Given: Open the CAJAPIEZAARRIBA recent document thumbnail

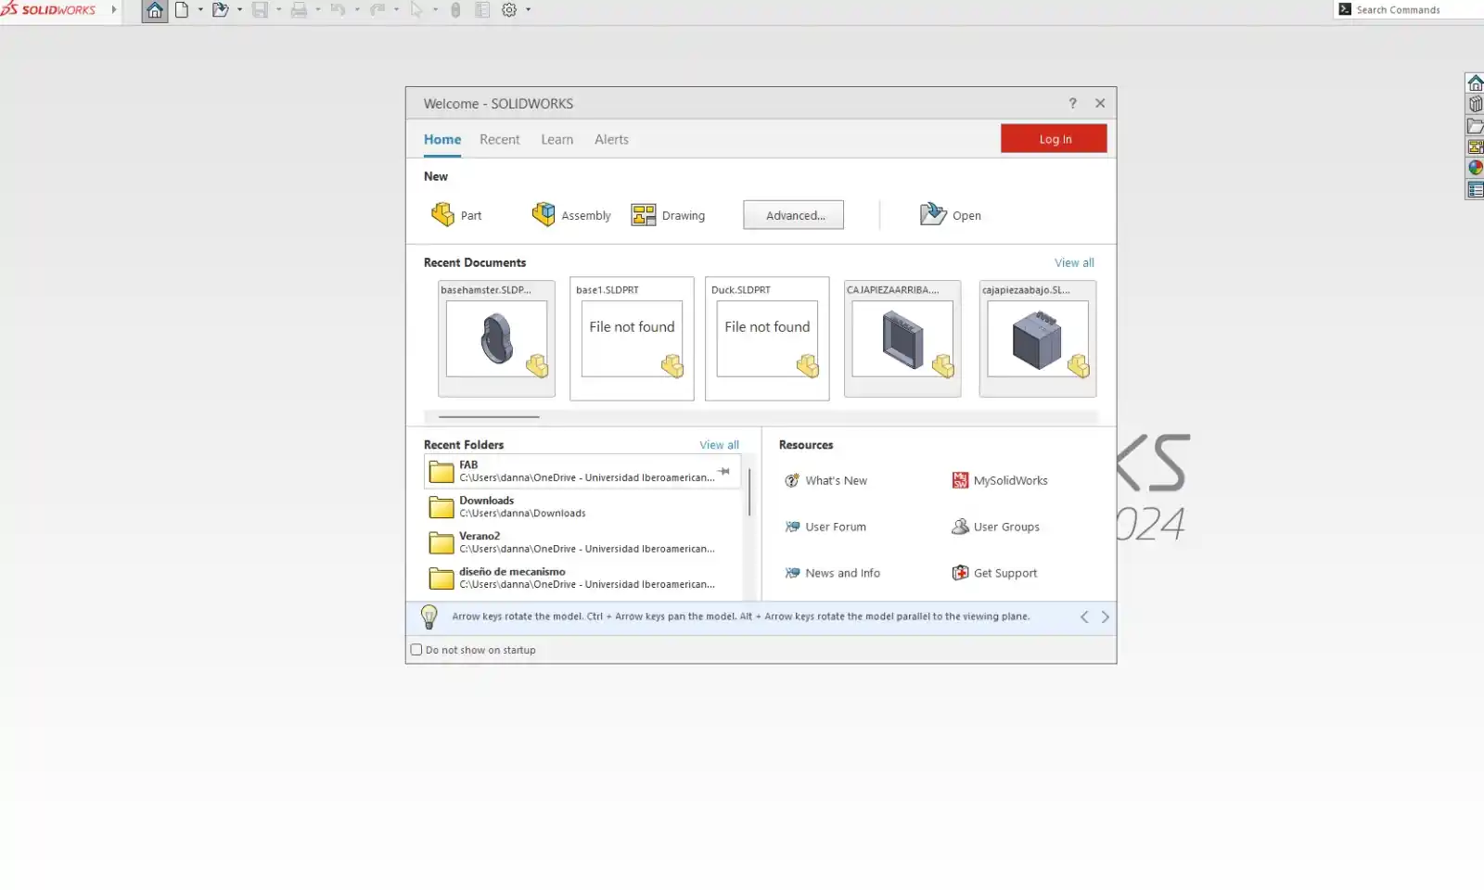Looking at the screenshot, I should [902, 338].
